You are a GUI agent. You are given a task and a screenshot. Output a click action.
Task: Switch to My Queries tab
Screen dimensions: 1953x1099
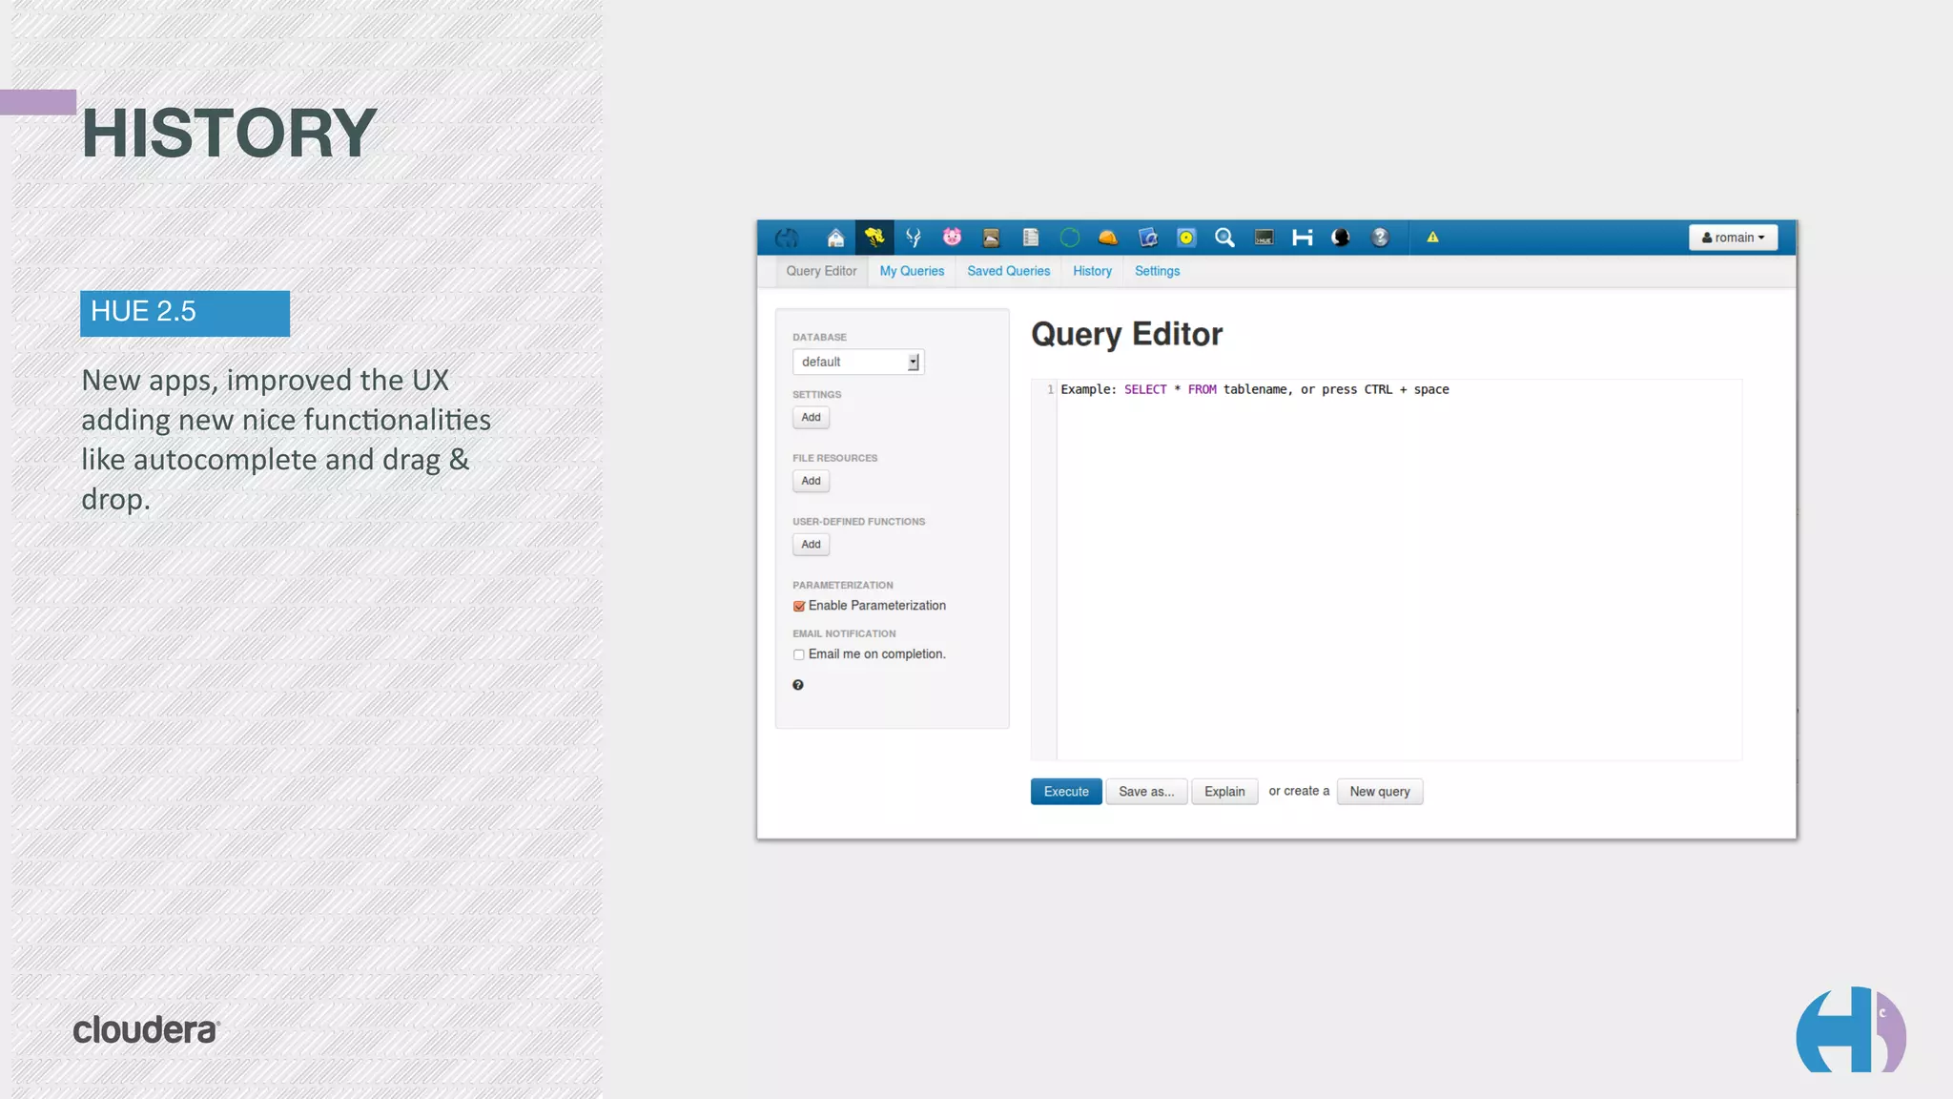coord(912,271)
